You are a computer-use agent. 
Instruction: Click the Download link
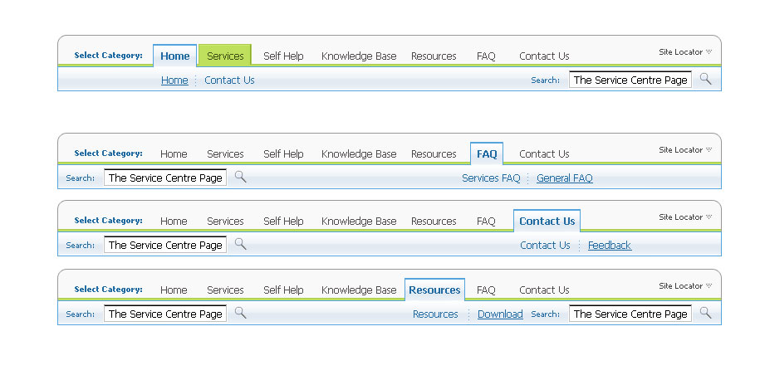pos(500,314)
